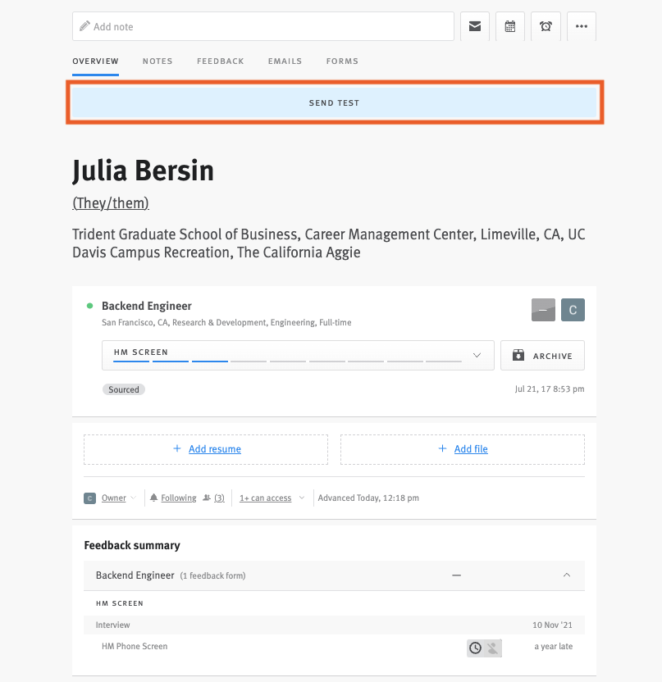Expand the Owner dropdown
The width and height of the screenshot is (662, 682).
click(113, 498)
